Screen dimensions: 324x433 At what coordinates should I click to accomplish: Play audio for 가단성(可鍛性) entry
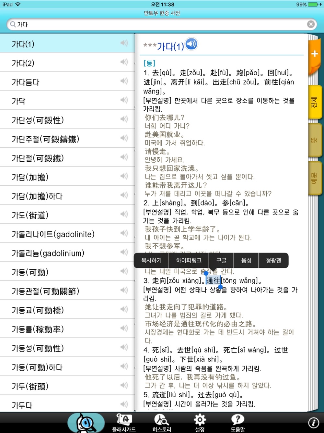124,119
